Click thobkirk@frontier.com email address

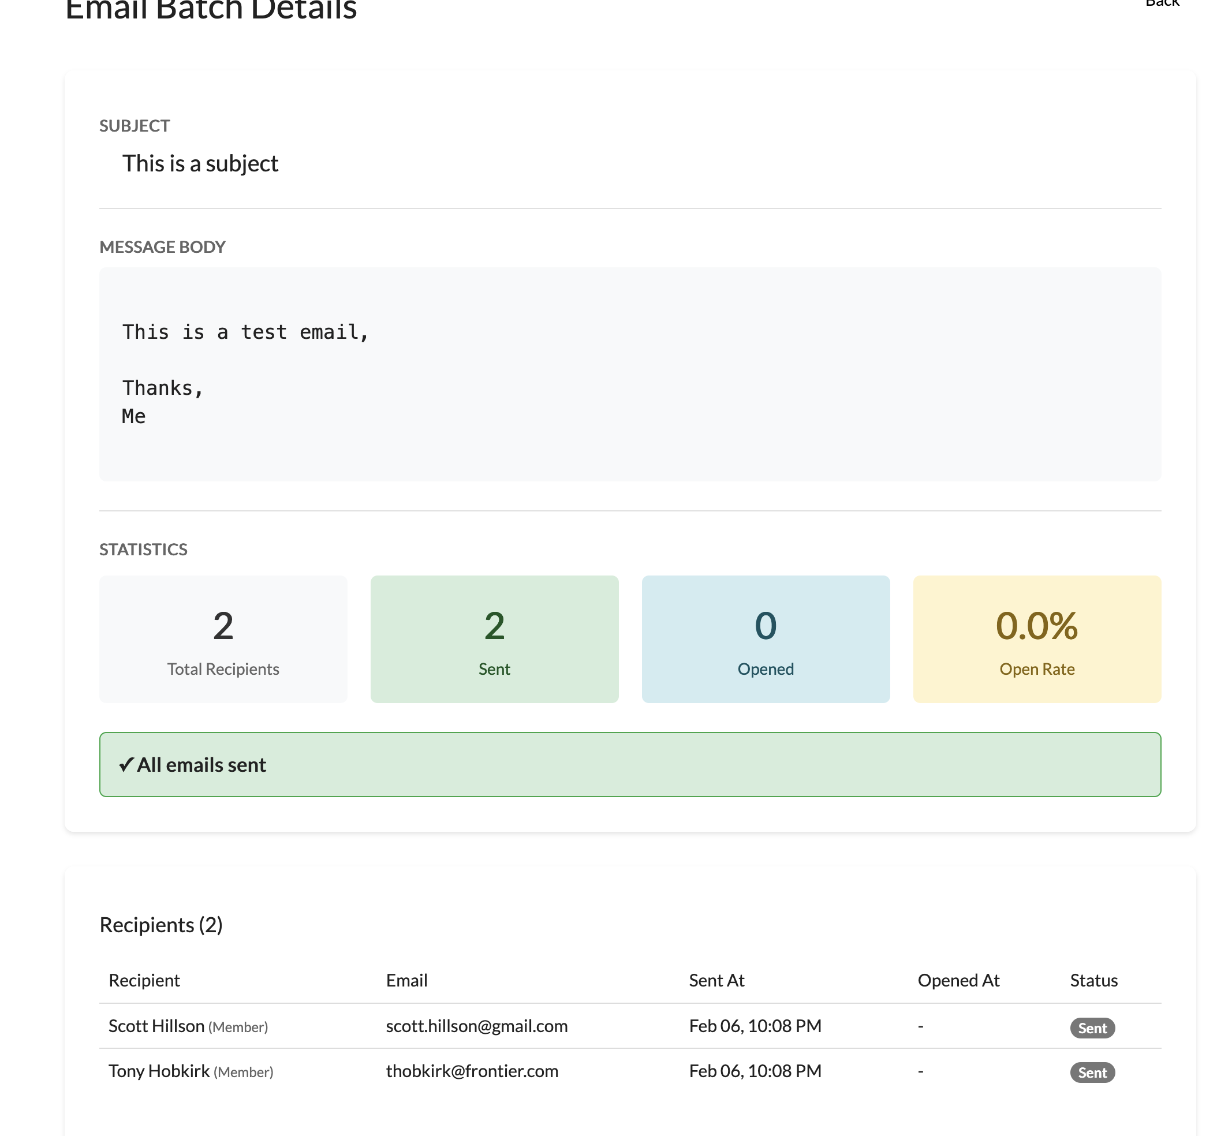pyautogui.click(x=472, y=1071)
